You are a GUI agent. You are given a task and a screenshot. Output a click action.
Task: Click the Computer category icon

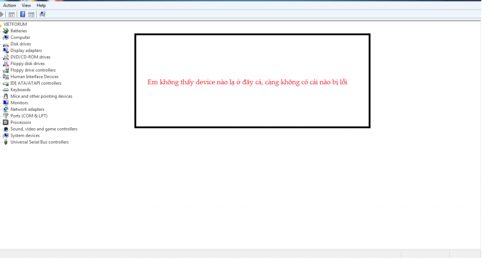(6, 38)
